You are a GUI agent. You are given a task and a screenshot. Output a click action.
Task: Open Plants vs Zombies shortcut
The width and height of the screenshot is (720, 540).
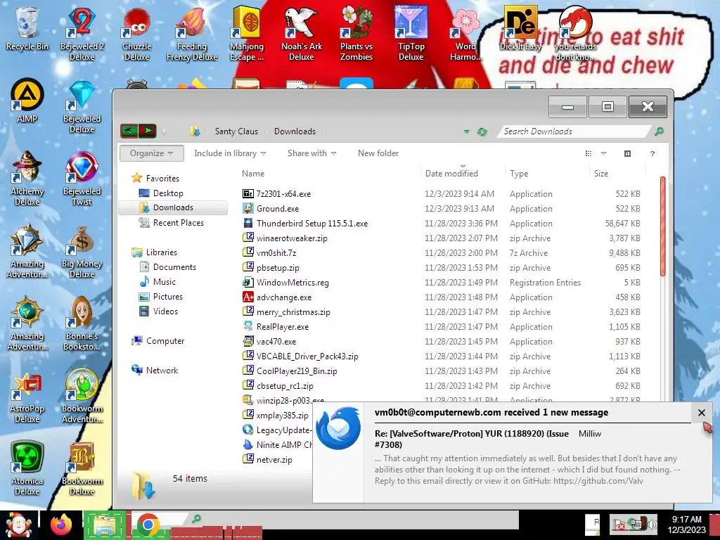click(x=356, y=34)
